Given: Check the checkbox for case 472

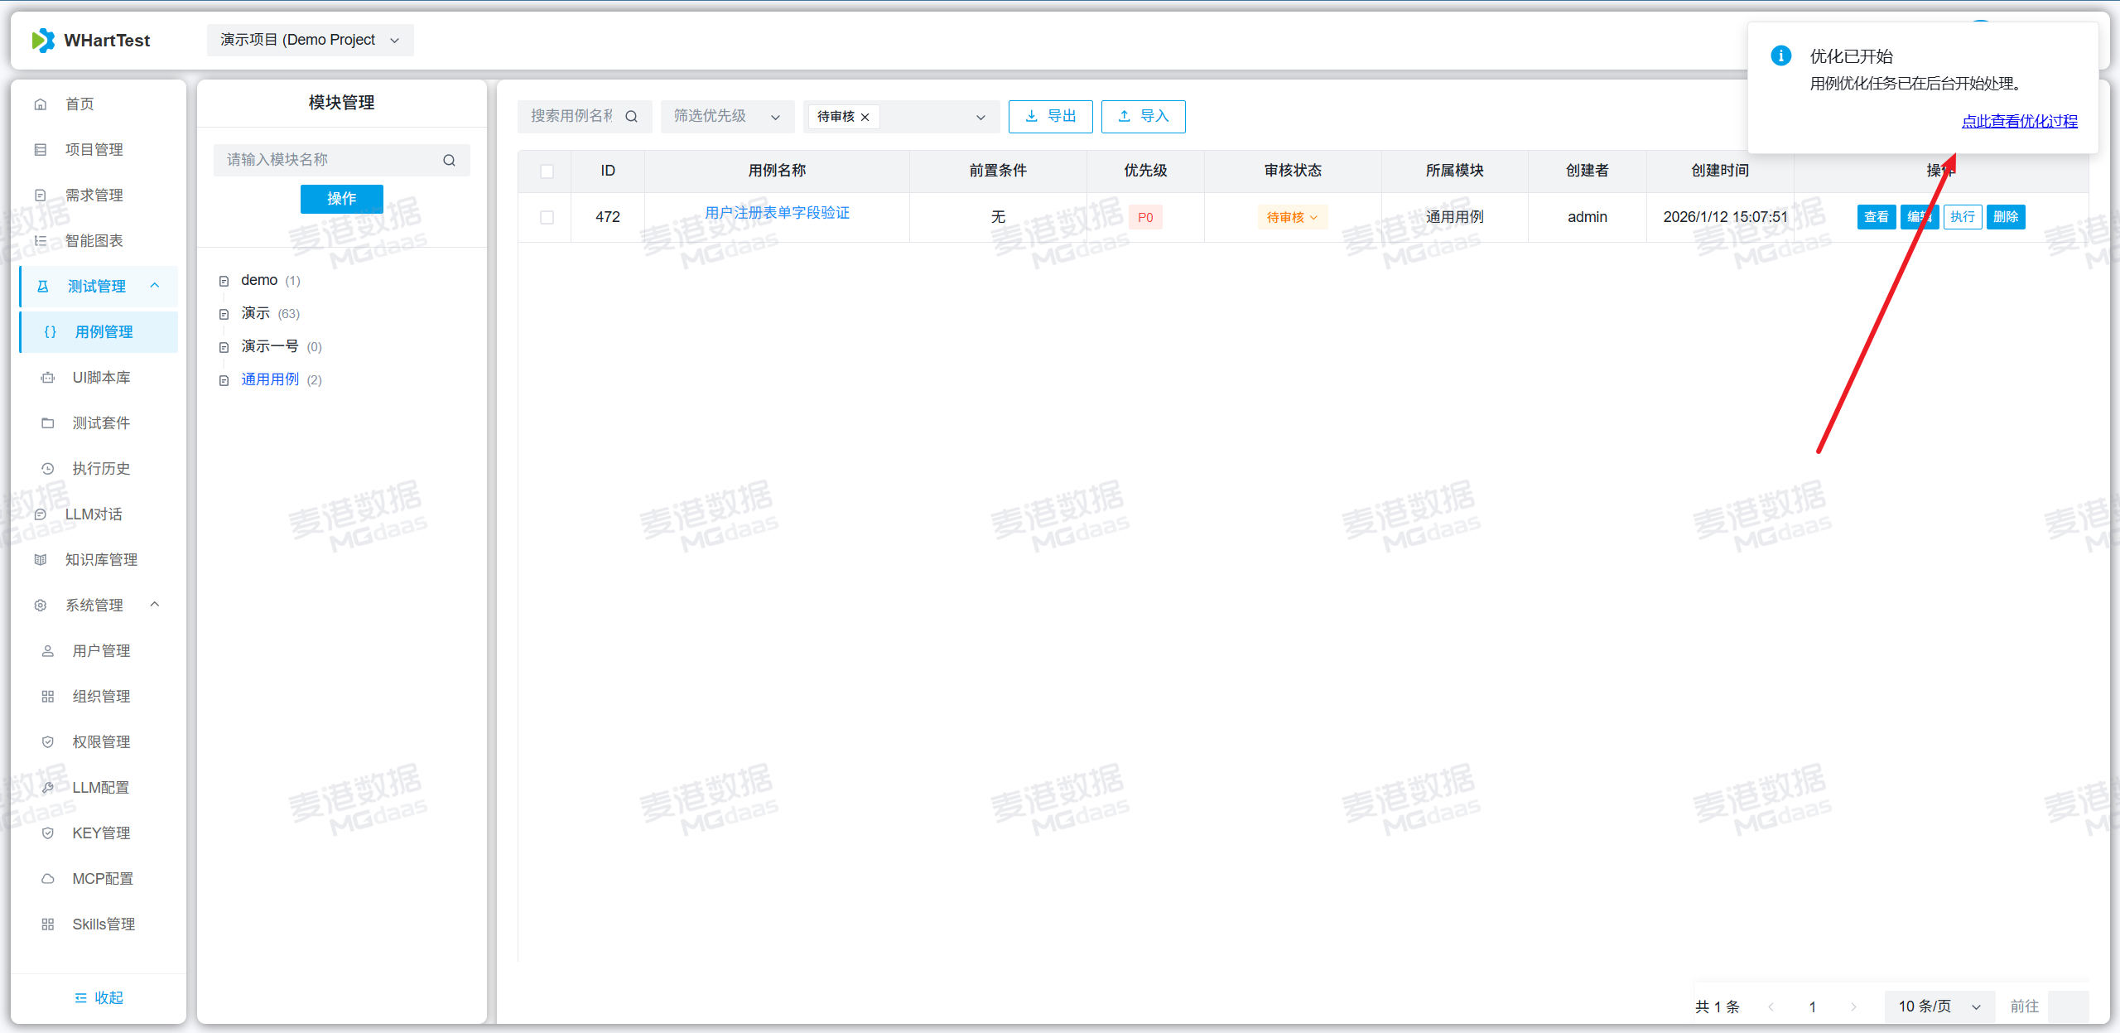Looking at the screenshot, I should pyautogui.click(x=547, y=217).
